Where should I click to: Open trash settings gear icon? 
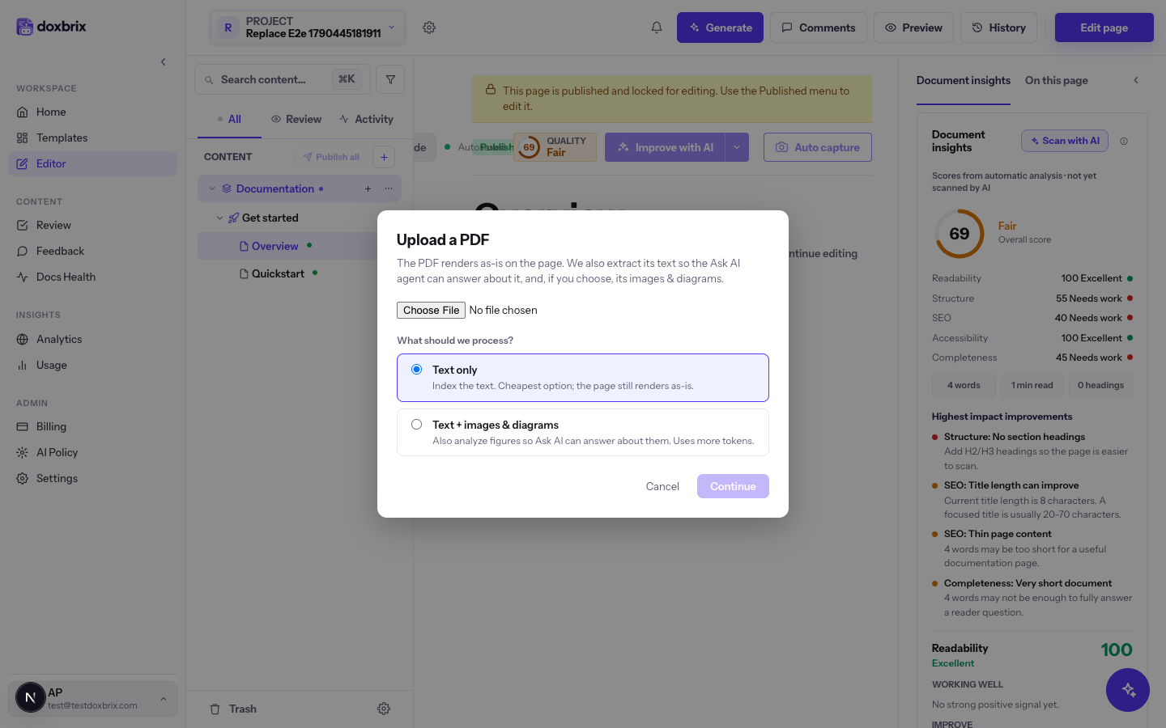click(x=384, y=709)
